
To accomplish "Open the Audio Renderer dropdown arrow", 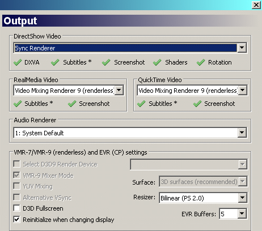I will click(x=242, y=132).
